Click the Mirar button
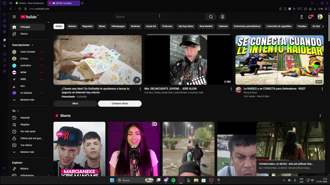The image size is (330, 185). [x=75, y=104]
